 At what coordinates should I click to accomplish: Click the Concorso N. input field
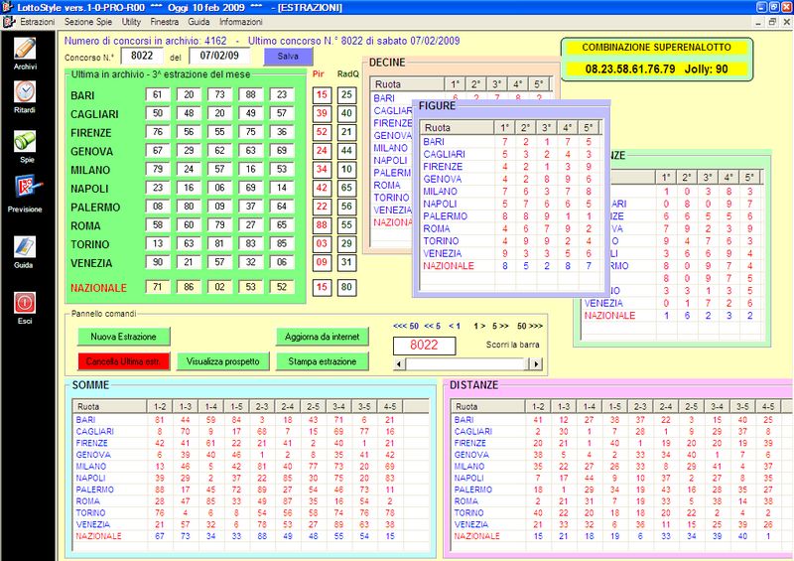coord(142,56)
